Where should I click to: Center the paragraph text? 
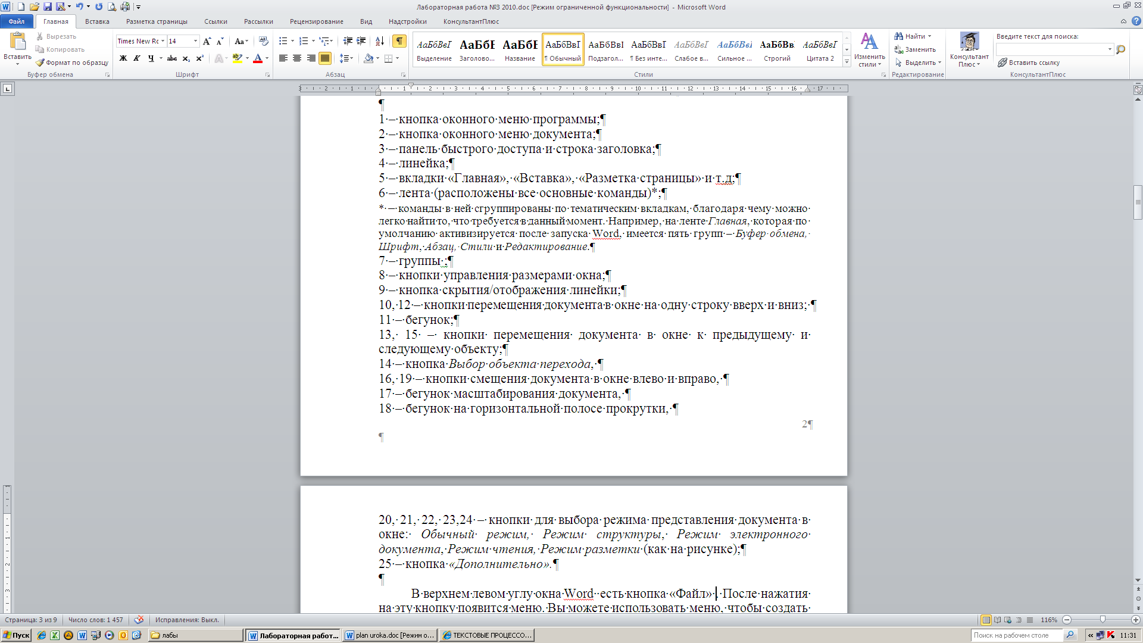(296, 58)
